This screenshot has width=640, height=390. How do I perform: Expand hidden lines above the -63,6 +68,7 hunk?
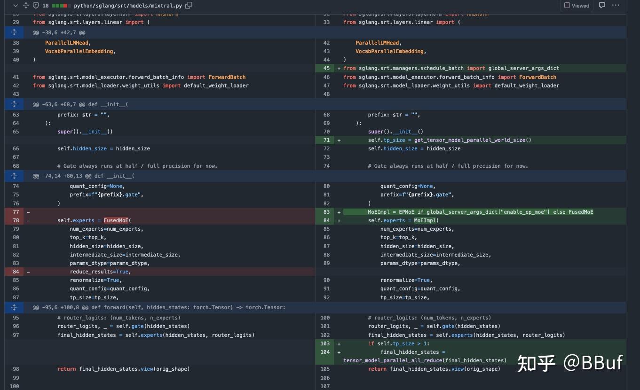point(14,104)
